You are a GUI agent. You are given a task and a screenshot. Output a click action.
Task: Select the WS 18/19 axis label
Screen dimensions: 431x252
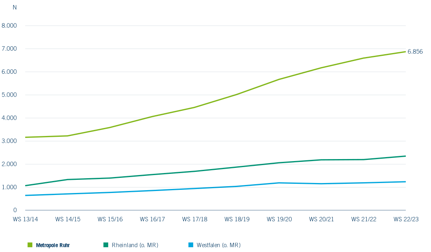click(x=237, y=219)
